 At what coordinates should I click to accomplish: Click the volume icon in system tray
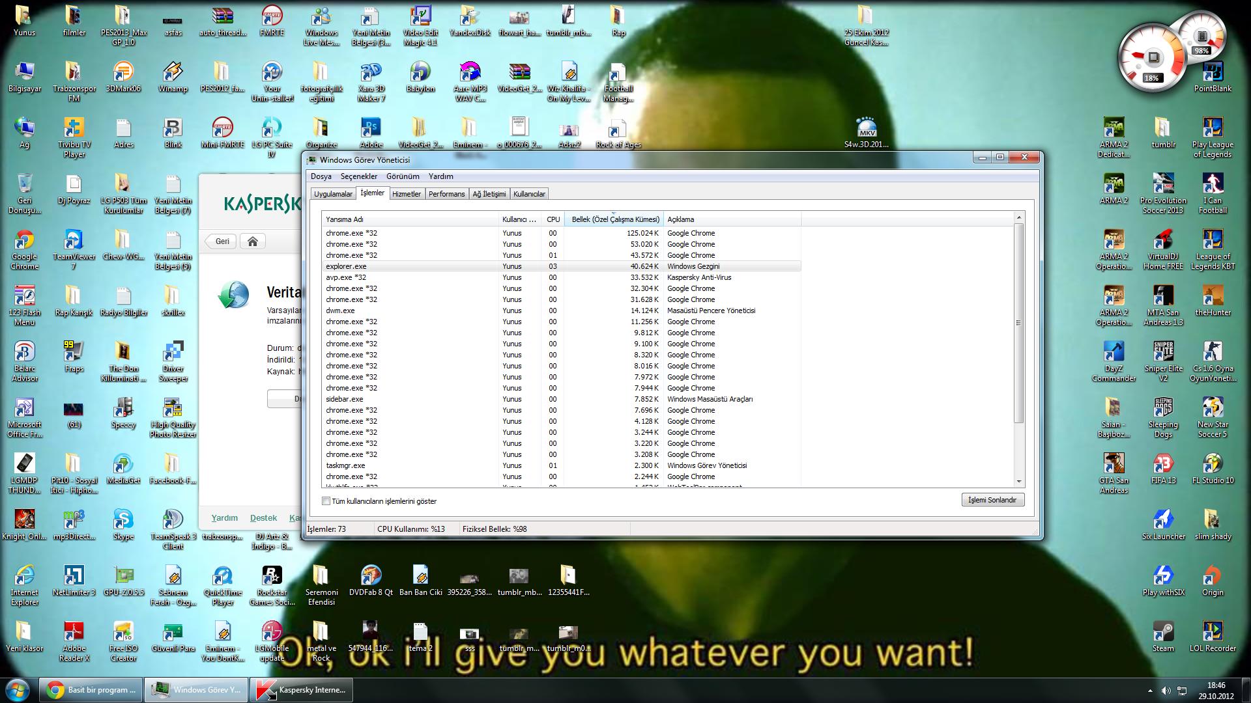1166,691
